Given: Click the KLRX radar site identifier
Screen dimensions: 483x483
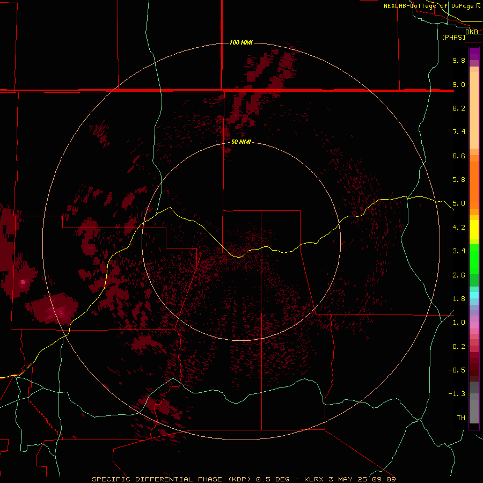Looking at the screenshot, I should click(x=314, y=479).
